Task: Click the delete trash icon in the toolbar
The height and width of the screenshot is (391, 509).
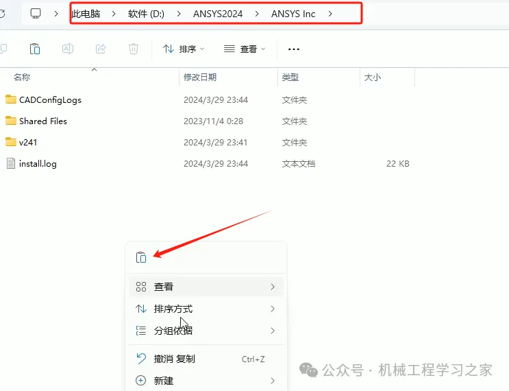Action: pos(134,49)
